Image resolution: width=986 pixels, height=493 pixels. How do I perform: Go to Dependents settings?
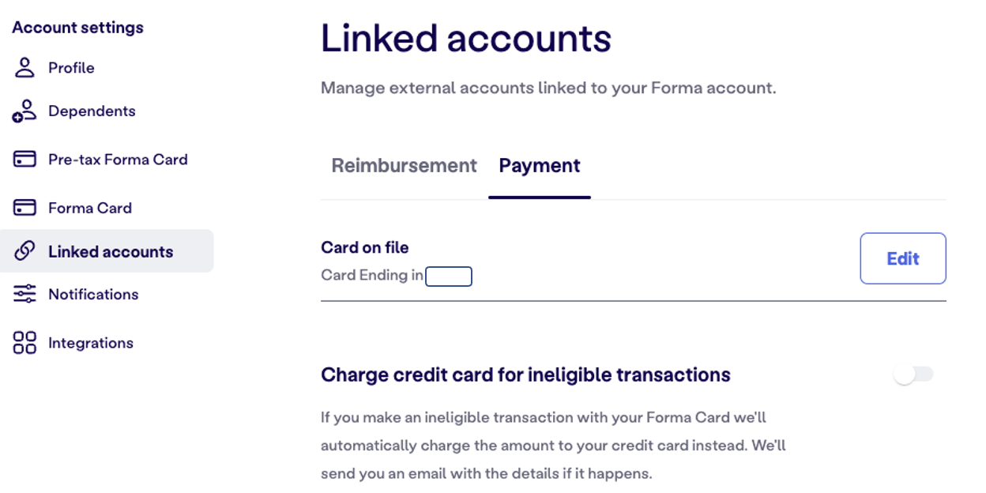pyautogui.click(x=92, y=111)
